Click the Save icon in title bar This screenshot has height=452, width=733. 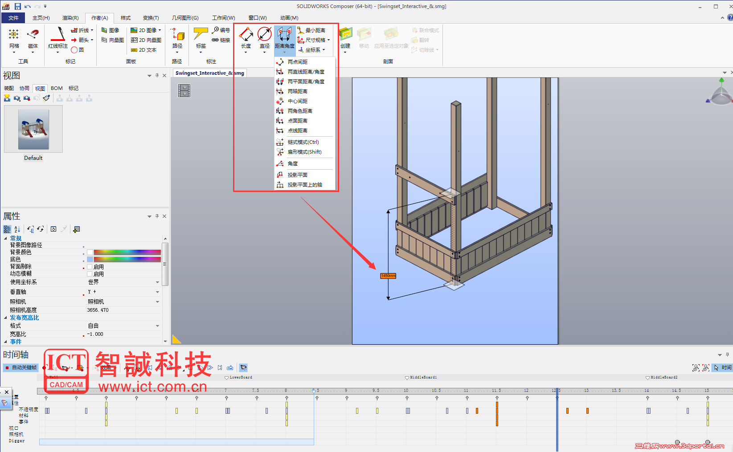[x=18, y=6]
